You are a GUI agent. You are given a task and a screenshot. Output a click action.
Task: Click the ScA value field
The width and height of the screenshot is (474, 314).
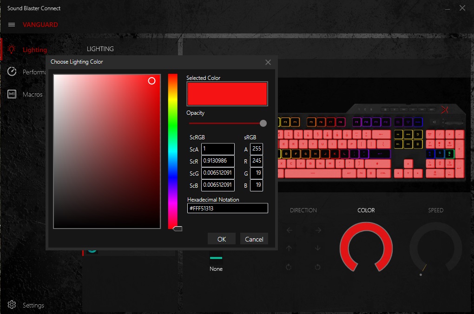(217, 149)
